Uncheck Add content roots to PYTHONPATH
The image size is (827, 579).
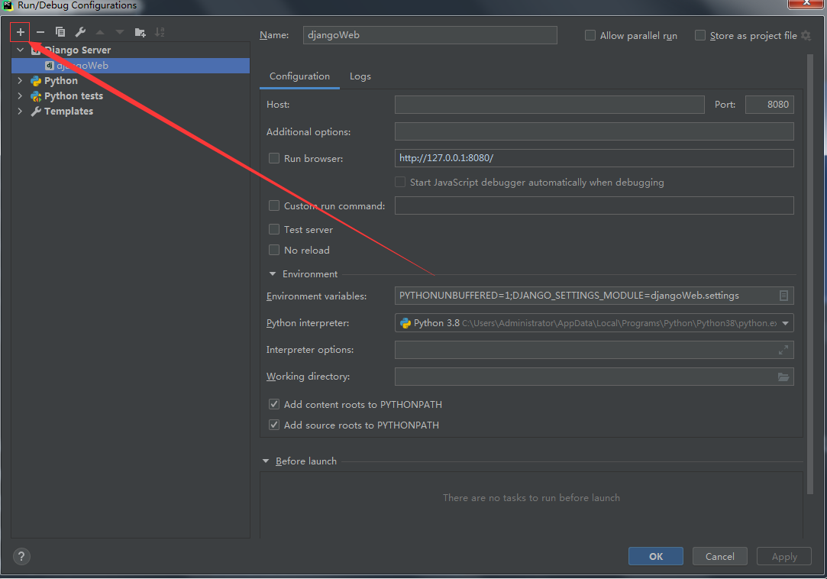pyautogui.click(x=273, y=404)
